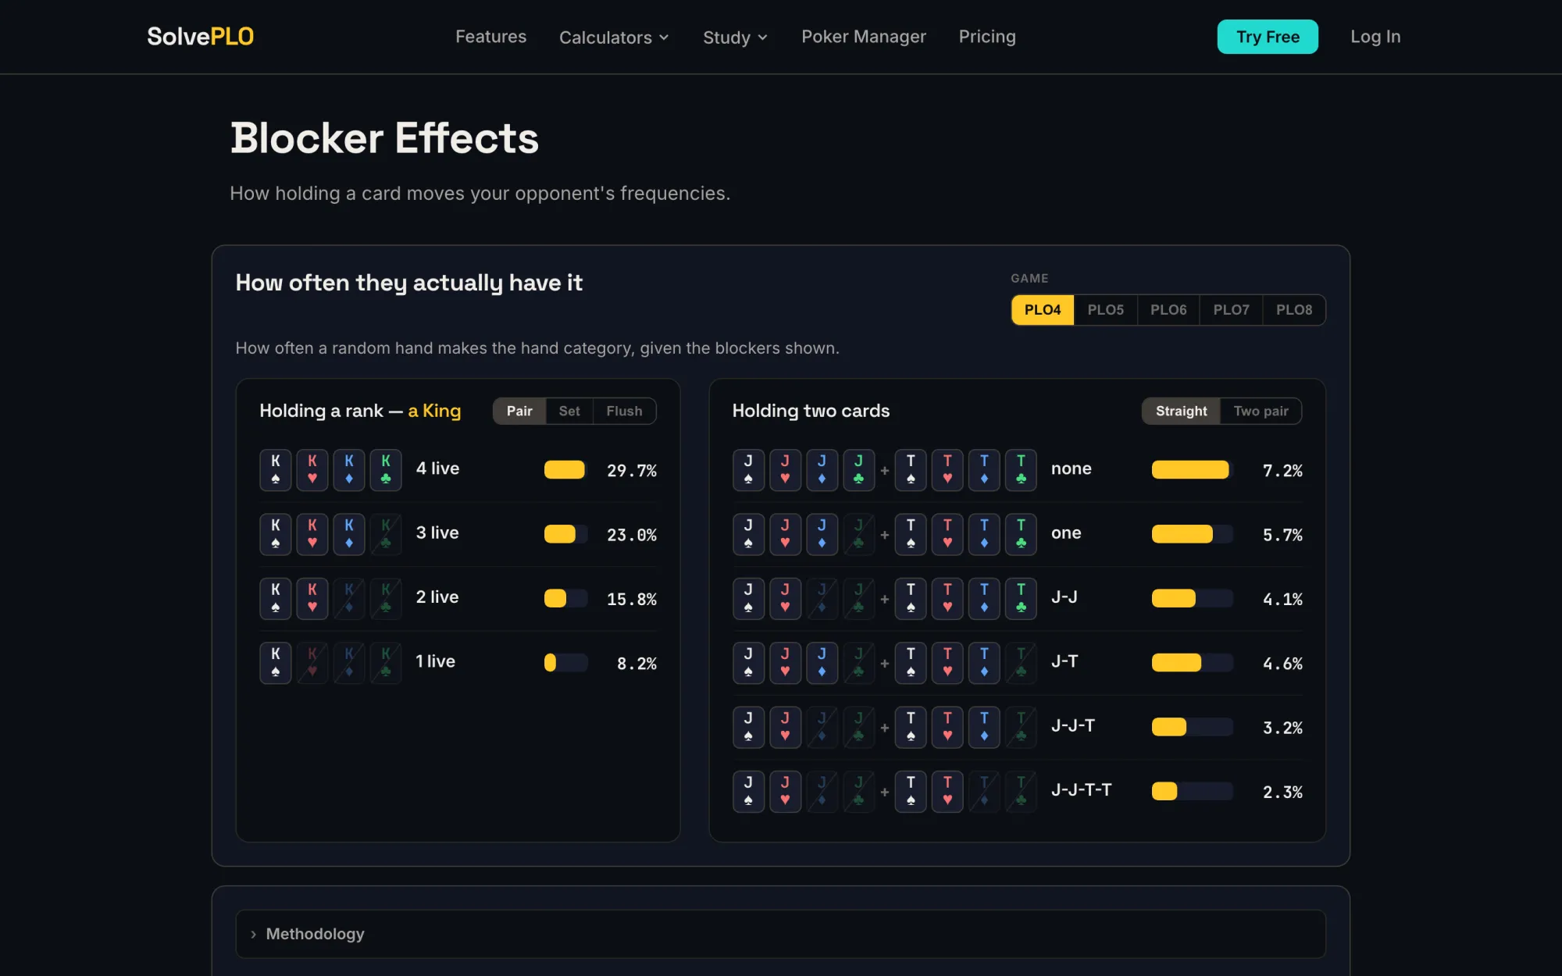Click the 4.6% value for J-T
Screen dimensions: 1562x976
[x=1282, y=663]
